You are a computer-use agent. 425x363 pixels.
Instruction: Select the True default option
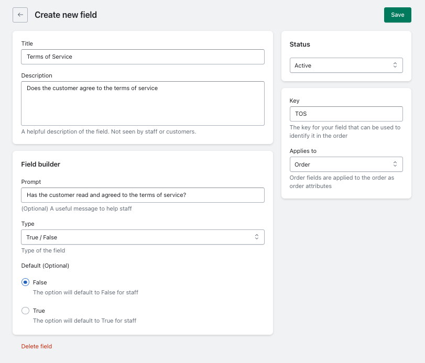pos(25,310)
